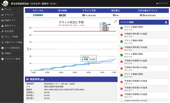Click the デマンド予測 column header
Image resolution: width=170 pixels, height=103 pixels.
[89, 11]
